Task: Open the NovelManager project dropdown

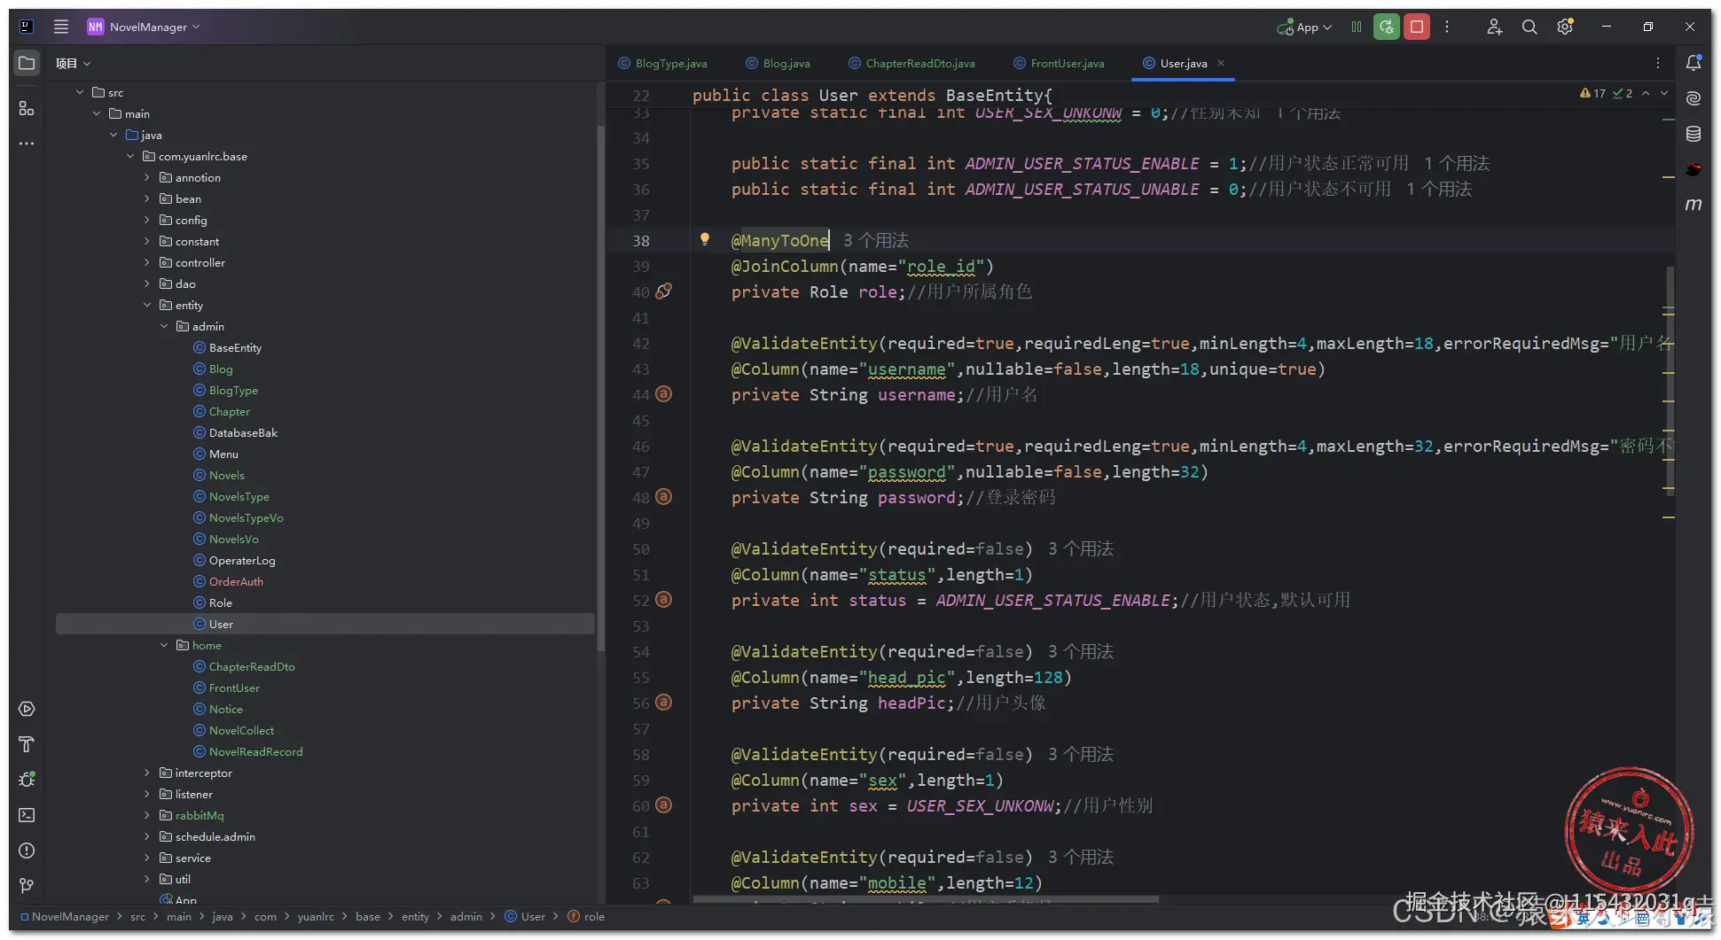Action: (x=144, y=27)
